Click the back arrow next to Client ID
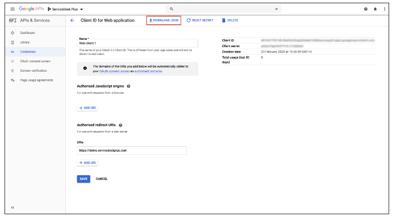The height and width of the screenshot is (216, 406). [72, 21]
